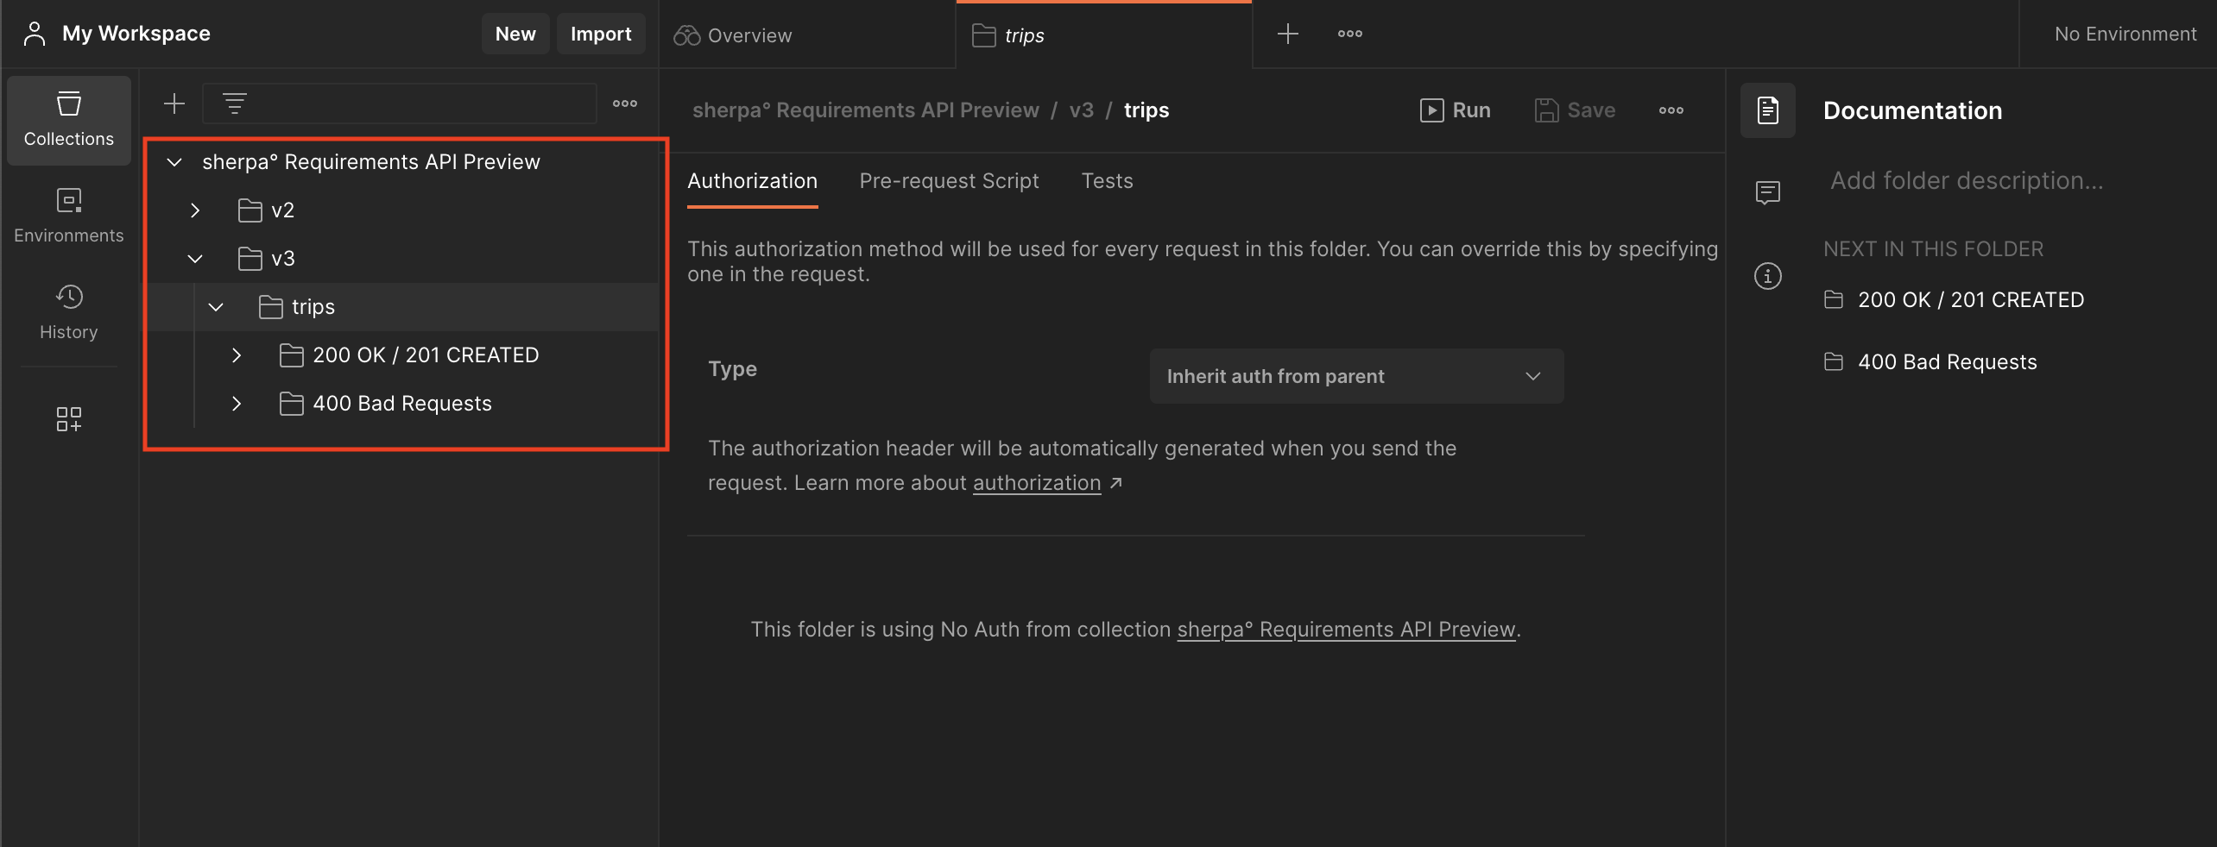This screenshot has height=847, width=2217.
Task: Select the 200 OK / 201 CREATED tree label
Action: click(x=426, y=355)
